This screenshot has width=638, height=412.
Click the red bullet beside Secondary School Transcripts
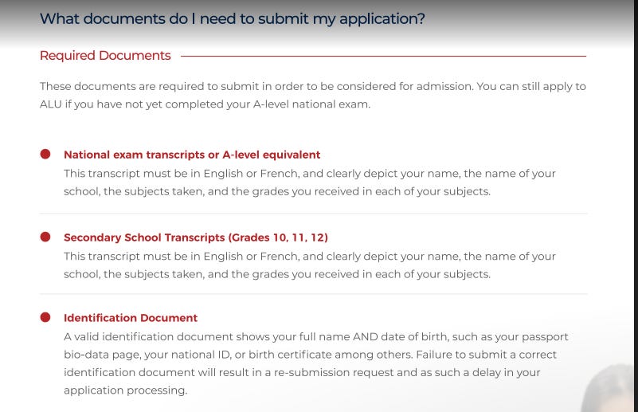click(x=45, y=237)
